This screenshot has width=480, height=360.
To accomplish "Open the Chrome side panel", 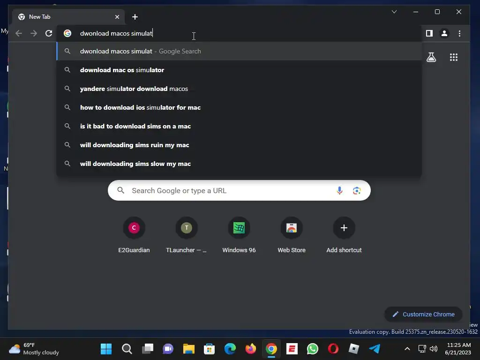I will tap(429, 33).
